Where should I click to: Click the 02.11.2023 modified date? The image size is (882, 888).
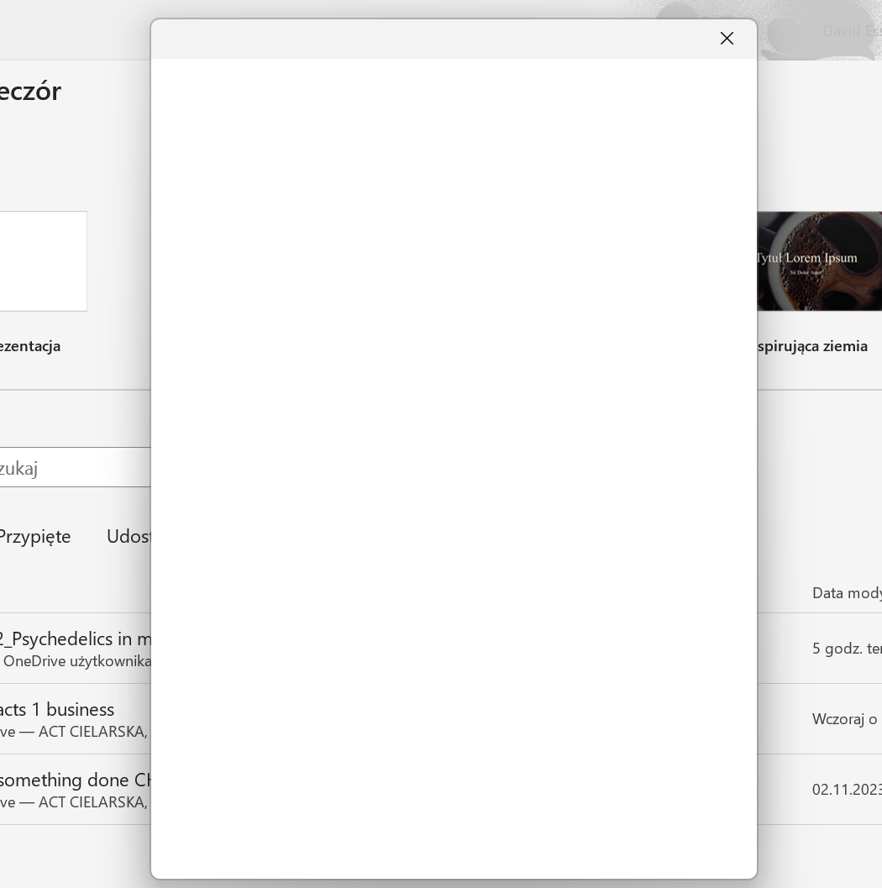tap(847, 790)
